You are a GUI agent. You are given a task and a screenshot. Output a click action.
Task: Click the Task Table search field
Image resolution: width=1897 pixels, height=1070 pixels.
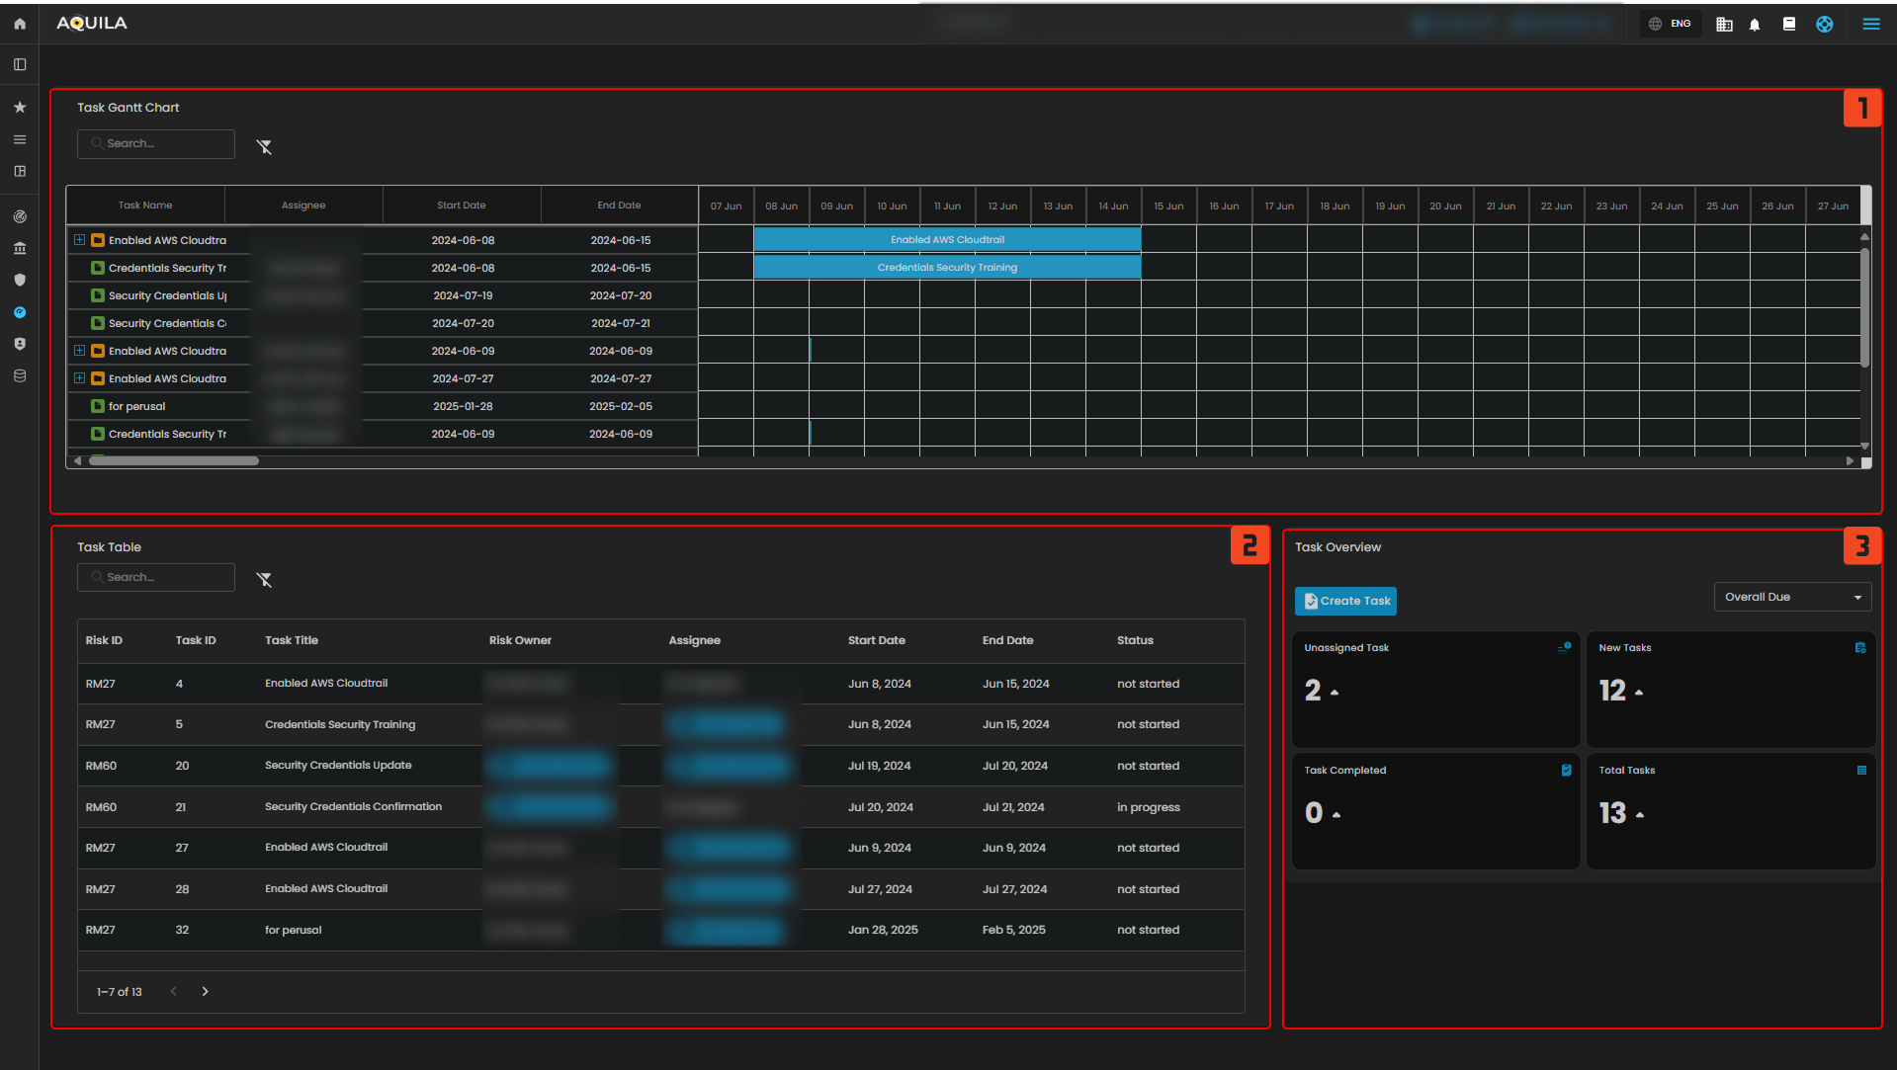(156, 577)
